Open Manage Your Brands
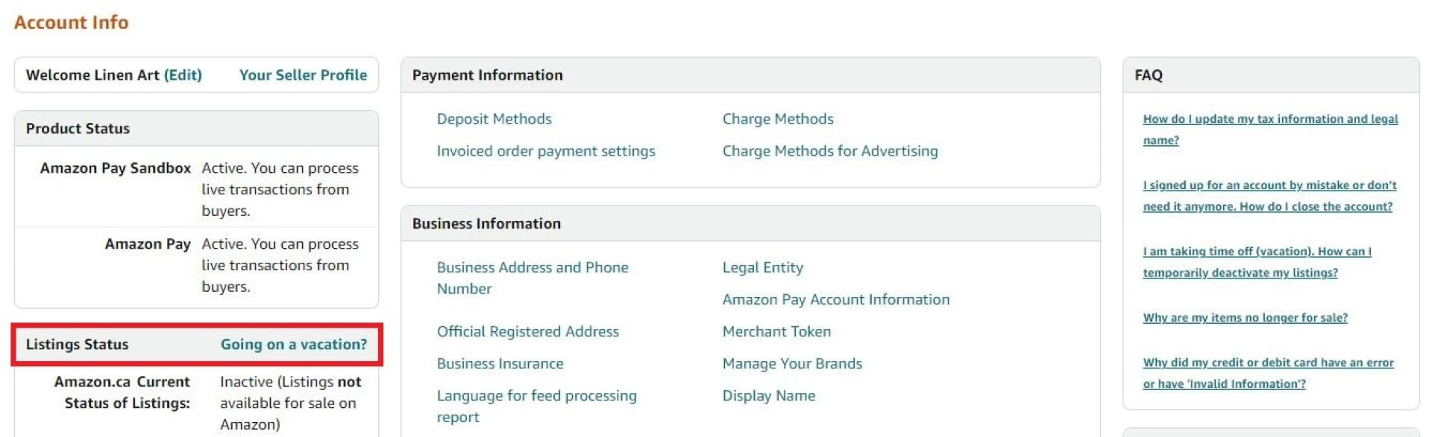 coord(792,363)
